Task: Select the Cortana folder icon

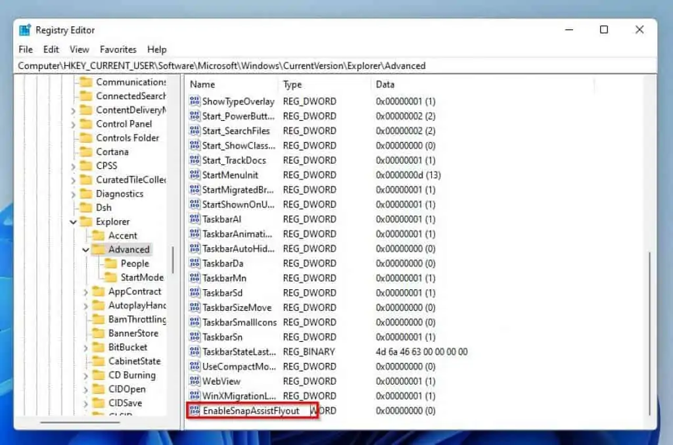Action: point(87,152)
